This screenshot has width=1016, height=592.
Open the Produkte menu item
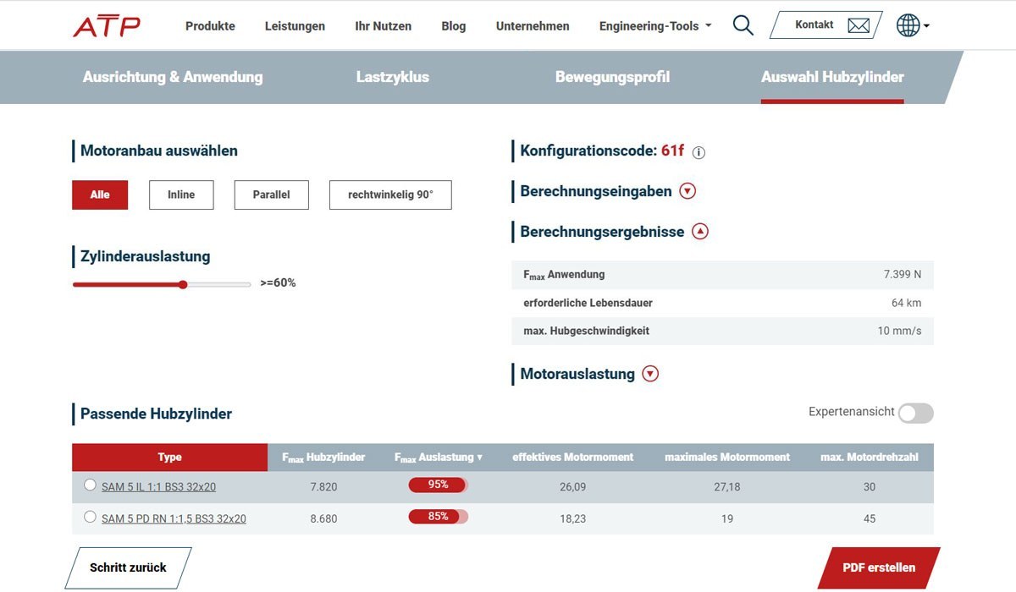210,26
